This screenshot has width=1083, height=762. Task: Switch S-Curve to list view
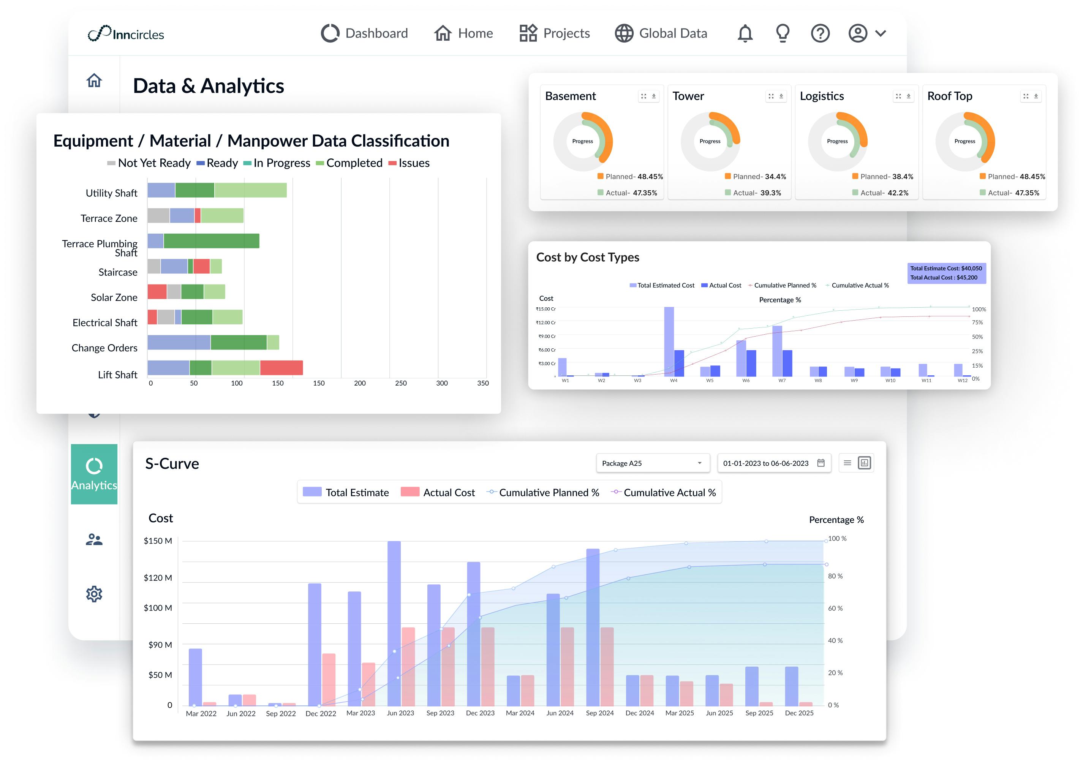(x=847, y=463)
